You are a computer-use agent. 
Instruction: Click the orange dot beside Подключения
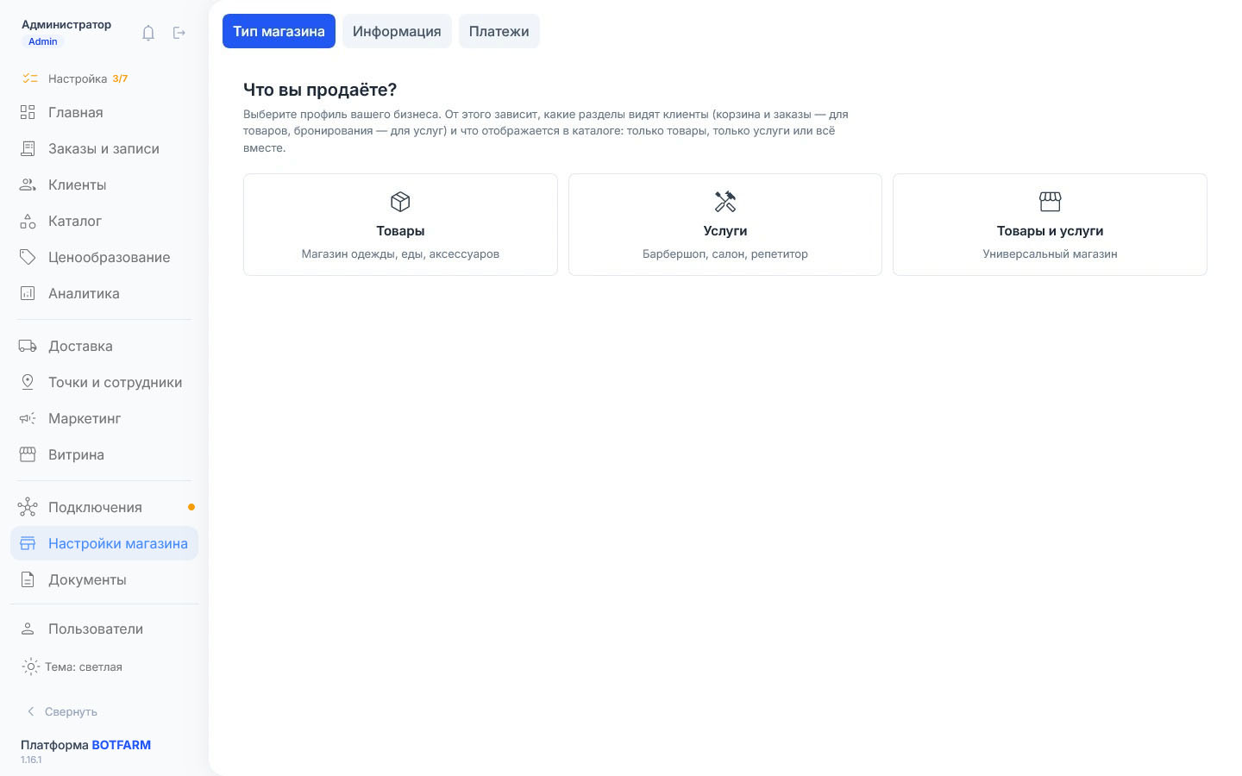(x=191, y=507)
